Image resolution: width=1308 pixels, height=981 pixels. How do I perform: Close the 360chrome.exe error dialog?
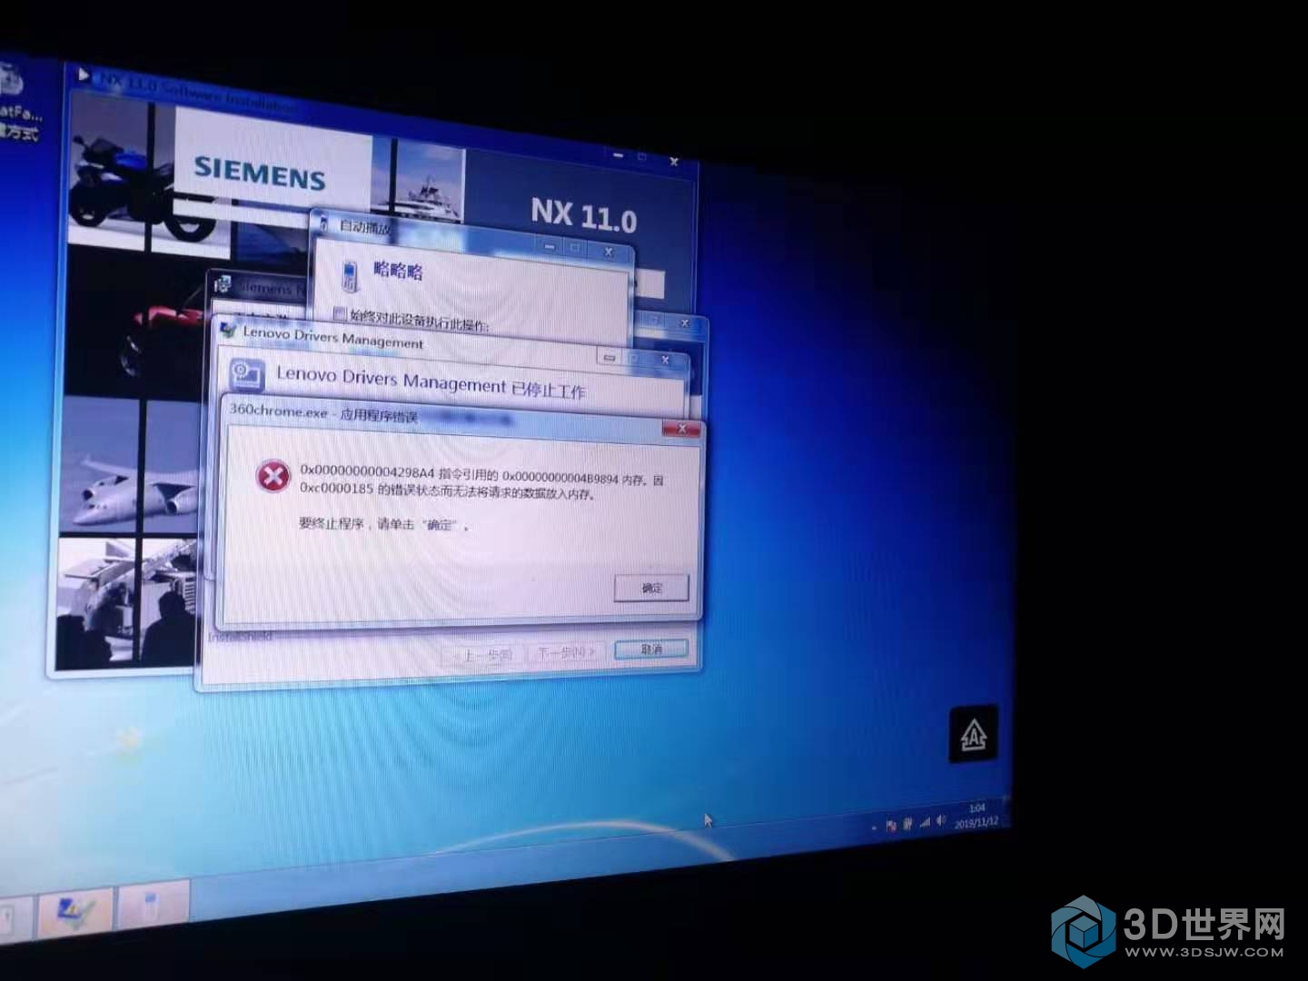(x=681, y=429)
